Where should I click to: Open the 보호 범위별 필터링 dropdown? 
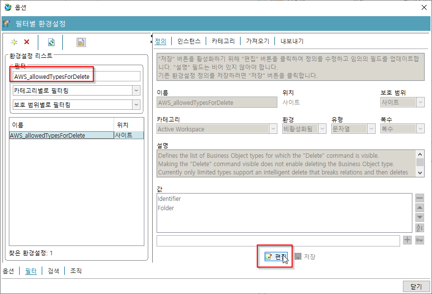pos(135,104)
